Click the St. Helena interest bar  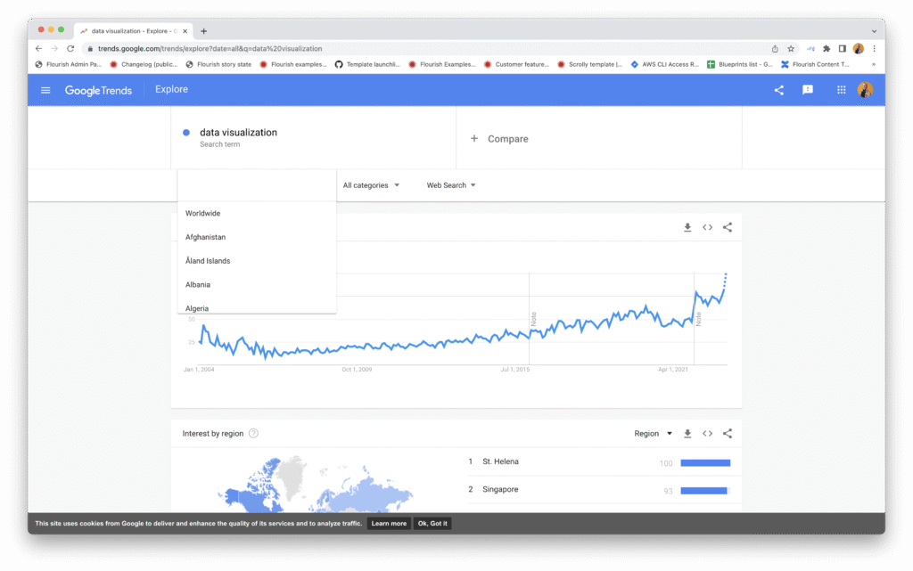pos(703,462)
